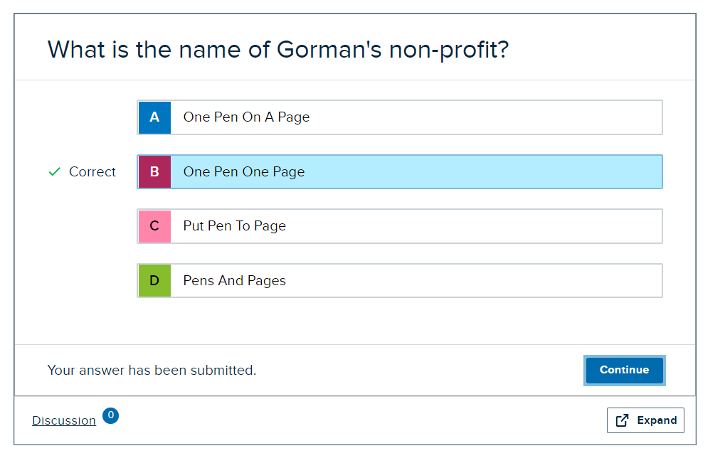725x468 pixels.
Task: Click the answer submitted status message
Action: click(x=152, y=371)
